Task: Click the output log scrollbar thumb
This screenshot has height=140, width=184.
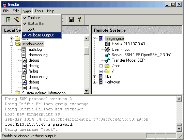Action: coord(179,125)
